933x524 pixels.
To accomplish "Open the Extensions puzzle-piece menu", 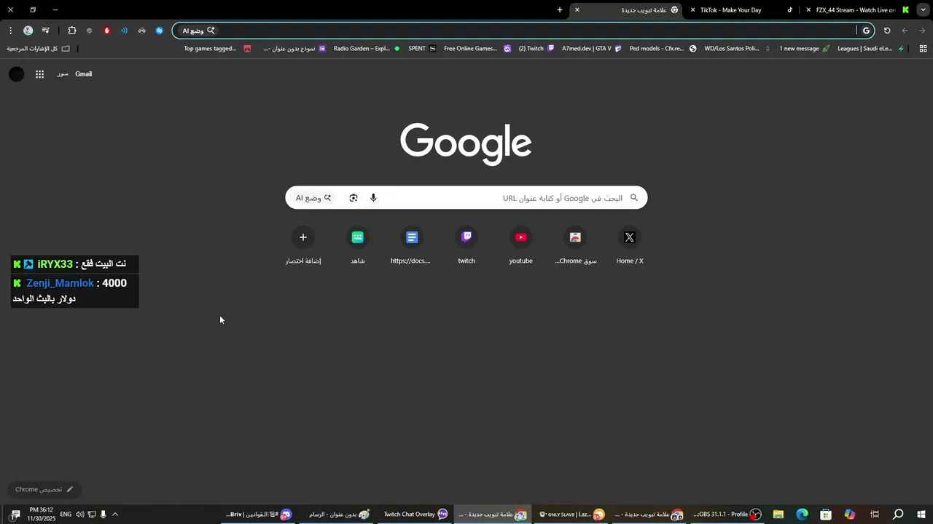I will click(x=71, y=31).
